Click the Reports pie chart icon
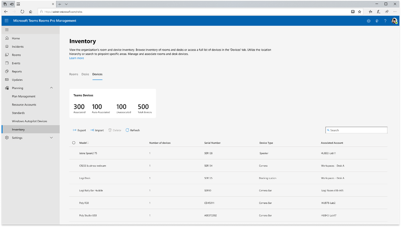 pyautogui.click(x=7, y=71)
